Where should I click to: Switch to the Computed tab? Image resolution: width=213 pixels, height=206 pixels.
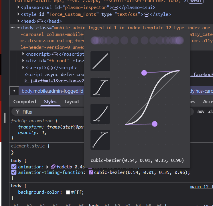[x=25, y=102]
